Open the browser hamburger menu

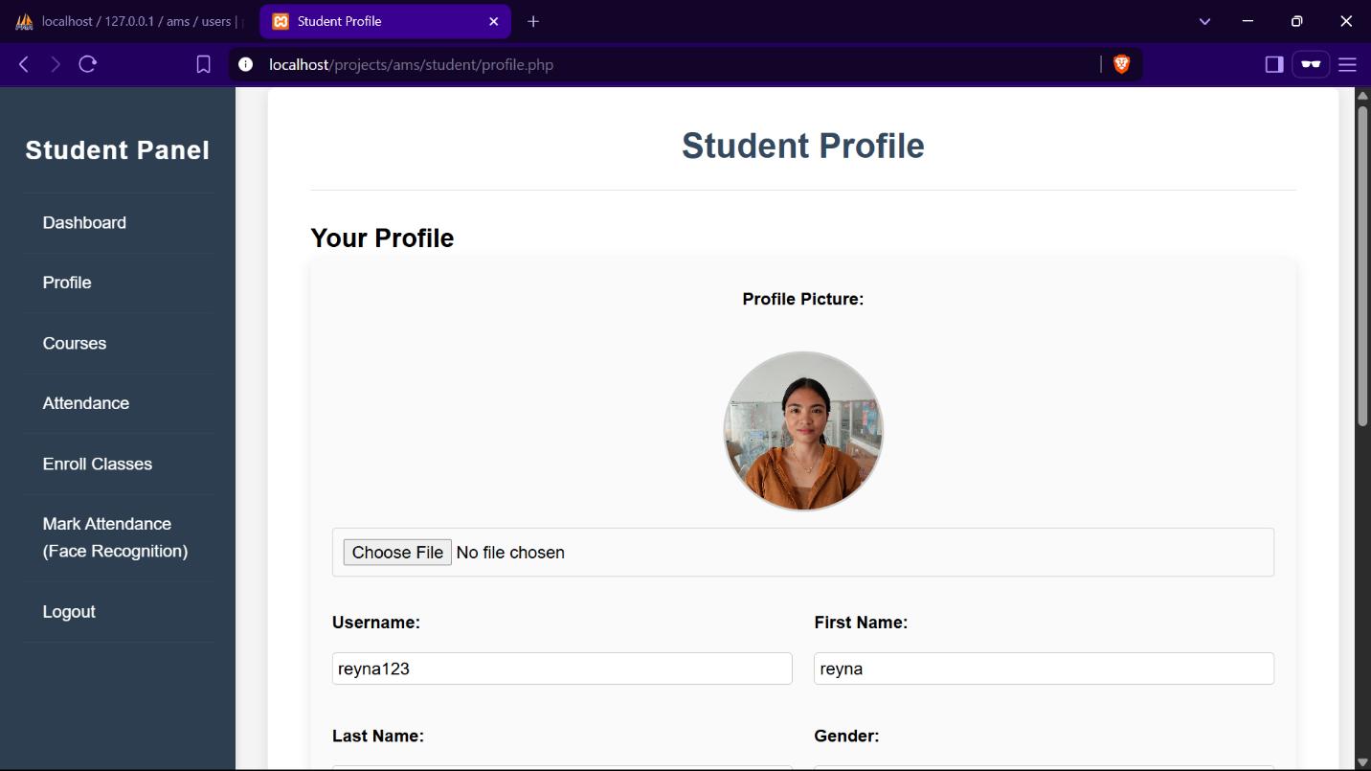(x=1347, y=64)
